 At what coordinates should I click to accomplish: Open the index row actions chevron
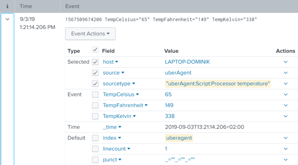(285, 138)
